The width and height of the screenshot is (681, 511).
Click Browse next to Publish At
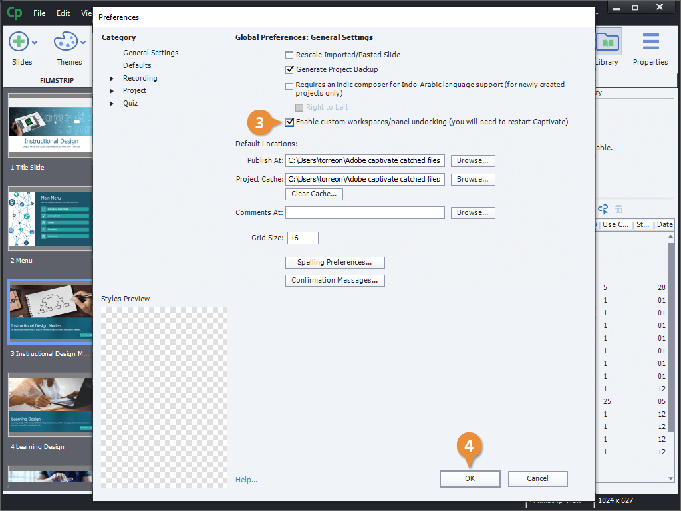click(473, 161)
